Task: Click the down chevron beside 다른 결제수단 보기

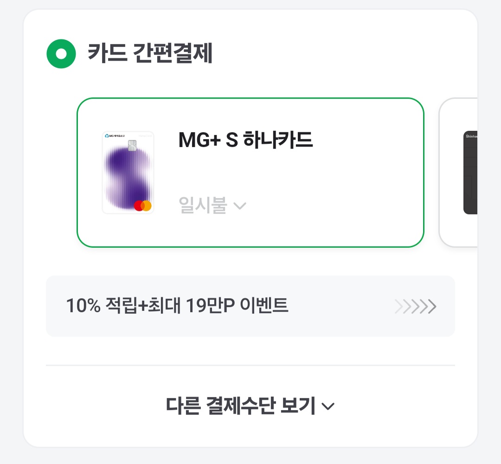Action: (328, 407)
